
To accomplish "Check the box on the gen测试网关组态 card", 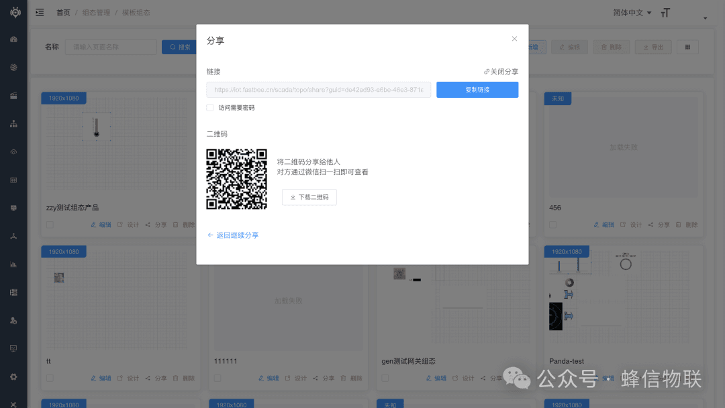I will (x=385, y=379).
